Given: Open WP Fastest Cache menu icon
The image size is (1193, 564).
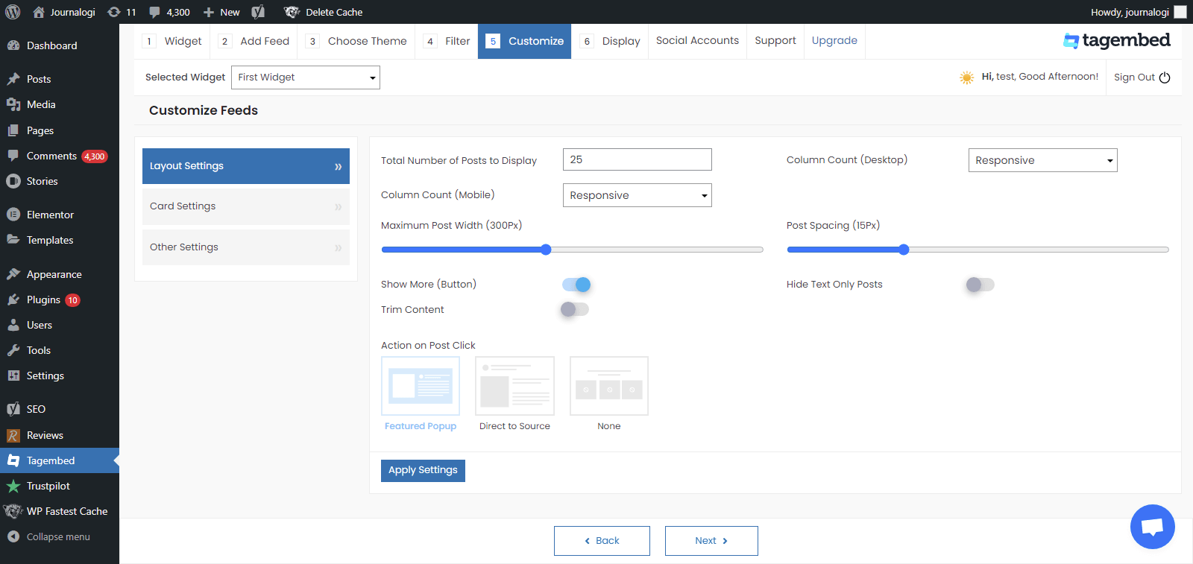Looking at the screenshot, I should pos(13,511).
